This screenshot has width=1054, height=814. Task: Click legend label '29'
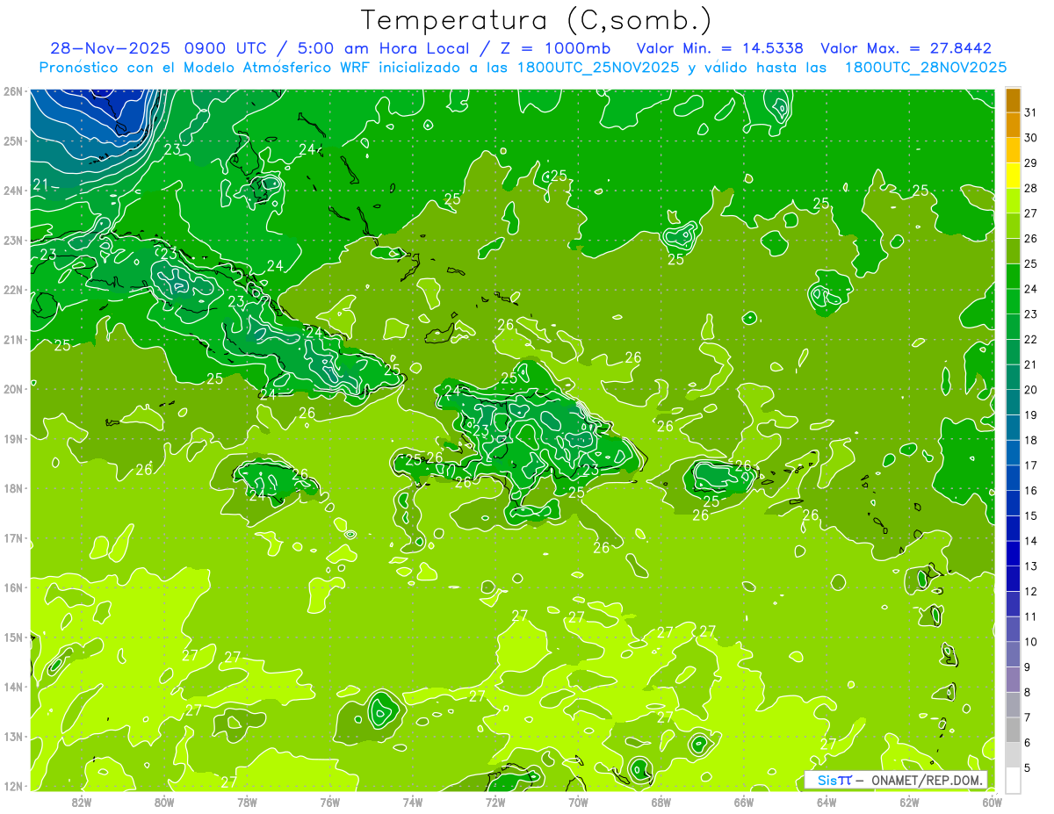point(1030,163)
